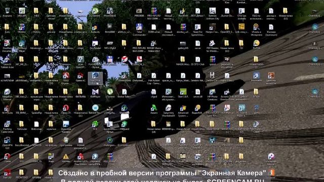Open the MegaFon Internet shortcut

[7, 95]
